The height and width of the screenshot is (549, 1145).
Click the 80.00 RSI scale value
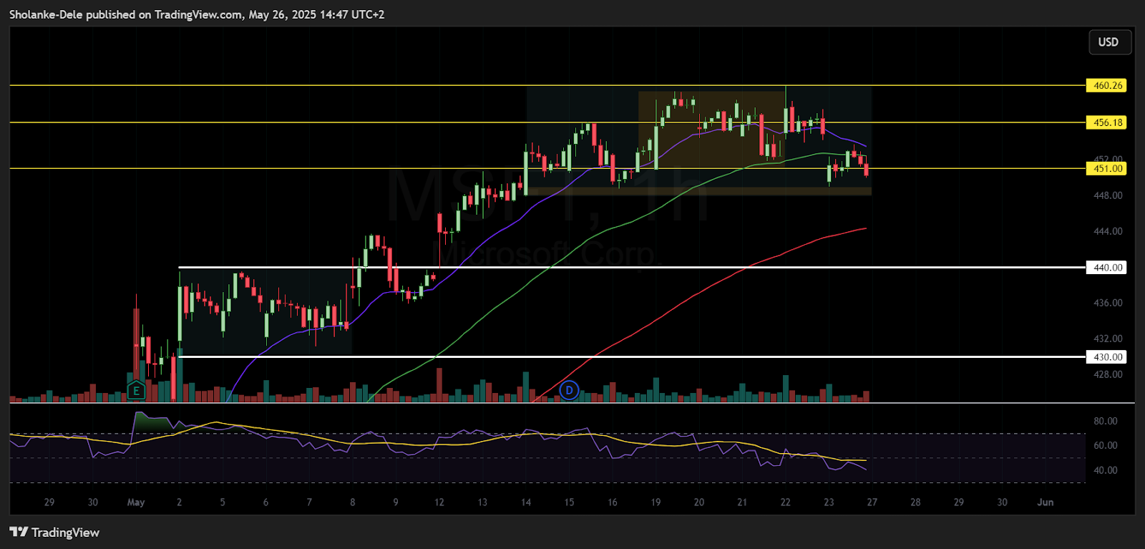pos(1106,421)
